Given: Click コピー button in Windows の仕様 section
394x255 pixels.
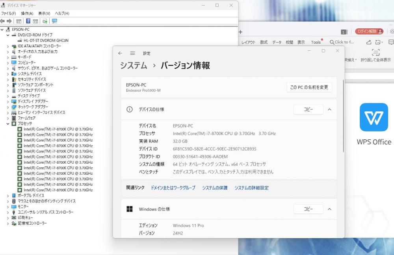Looking at the screenshot, I should (x=309, y=209).
